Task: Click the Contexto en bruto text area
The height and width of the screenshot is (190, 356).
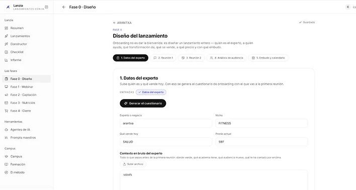Action: click(x=214, y=180)
